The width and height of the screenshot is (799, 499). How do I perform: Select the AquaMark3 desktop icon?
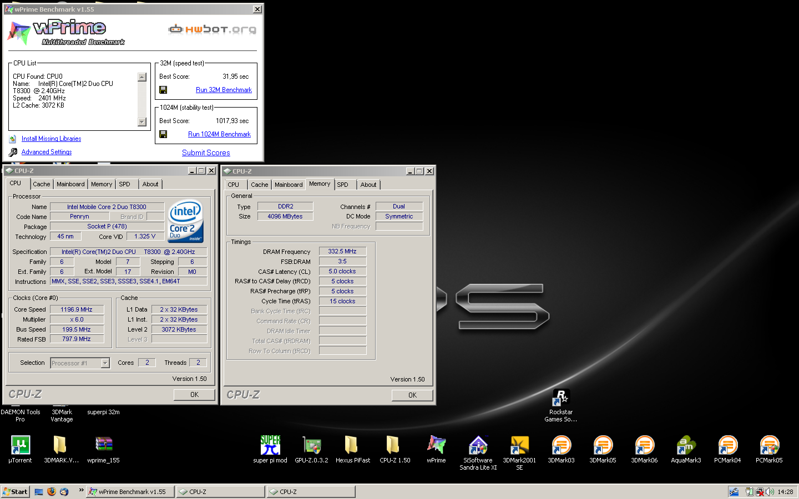(686, 445)
